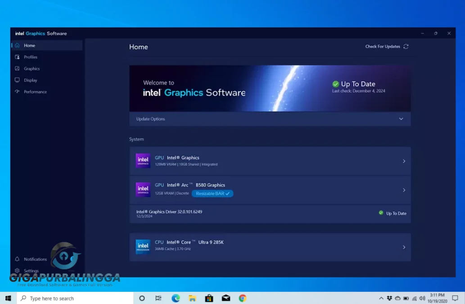Click the Dropbox tray icon
Image resolution: width=465 pixels, height=304 pixels.
coord(389,298)
